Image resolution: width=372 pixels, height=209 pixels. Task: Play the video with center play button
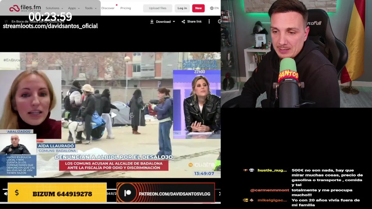[114, 115]
